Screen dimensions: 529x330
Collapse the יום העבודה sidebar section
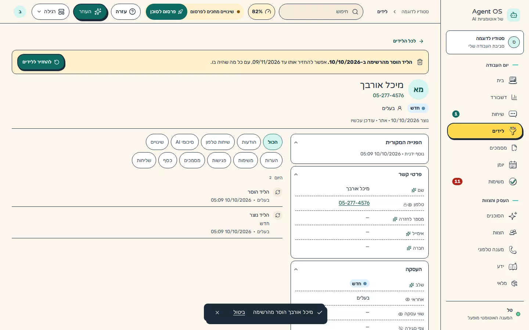coord(503,65)
